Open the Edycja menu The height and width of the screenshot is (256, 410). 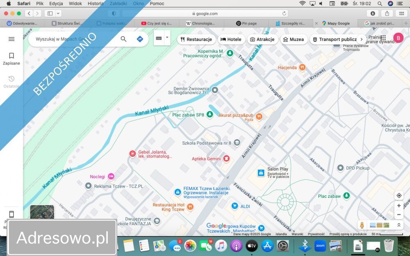click(56, 3)
